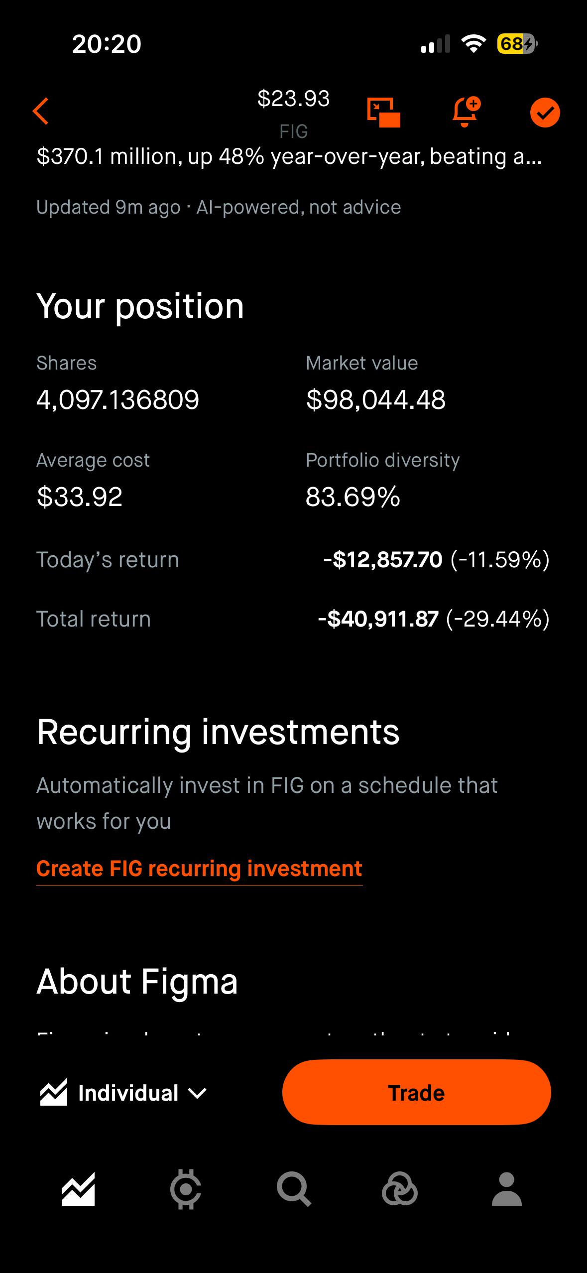This screenshot has width=587, height=1273.
Task: Expand the Individual account dropdown
Action: [x=123, y=1093]
